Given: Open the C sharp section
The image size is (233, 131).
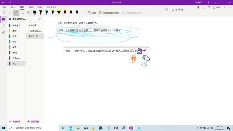Looking at the screenshot, I should coord(16,58).
